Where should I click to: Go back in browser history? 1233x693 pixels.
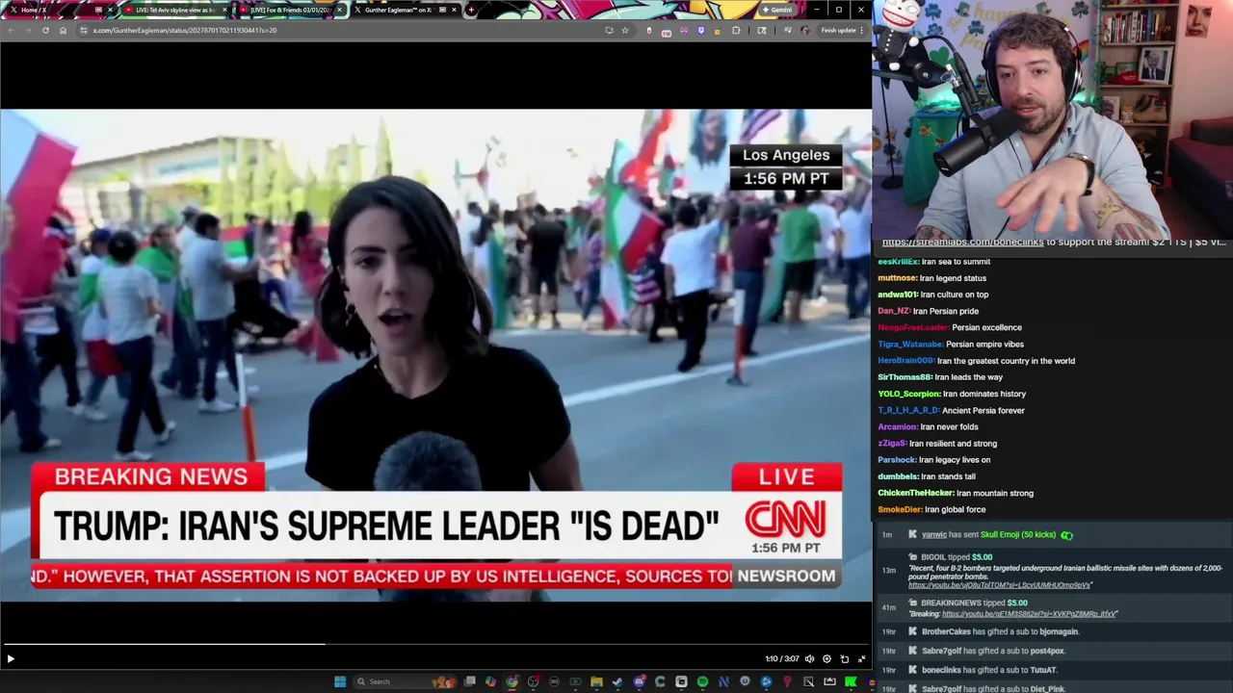(11, 30)
